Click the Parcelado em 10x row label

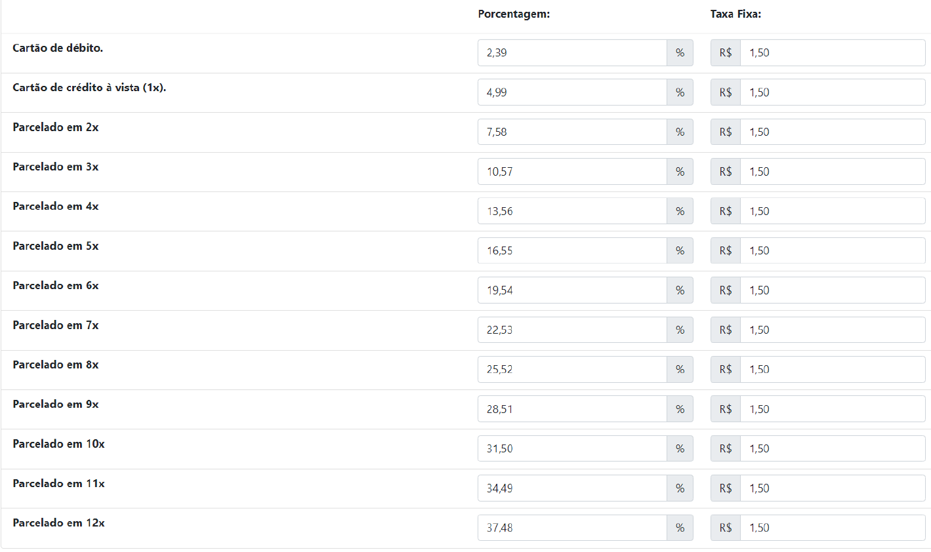tap(58, 444)
